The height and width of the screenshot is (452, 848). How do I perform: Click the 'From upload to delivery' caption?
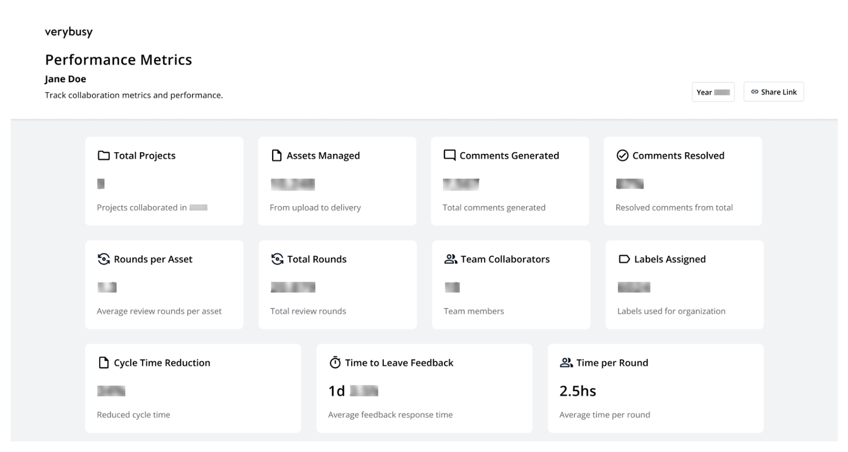315,208
